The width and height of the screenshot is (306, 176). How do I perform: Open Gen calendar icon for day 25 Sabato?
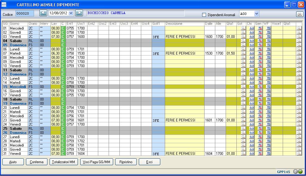pyautogui.click(x=260, y=129)
